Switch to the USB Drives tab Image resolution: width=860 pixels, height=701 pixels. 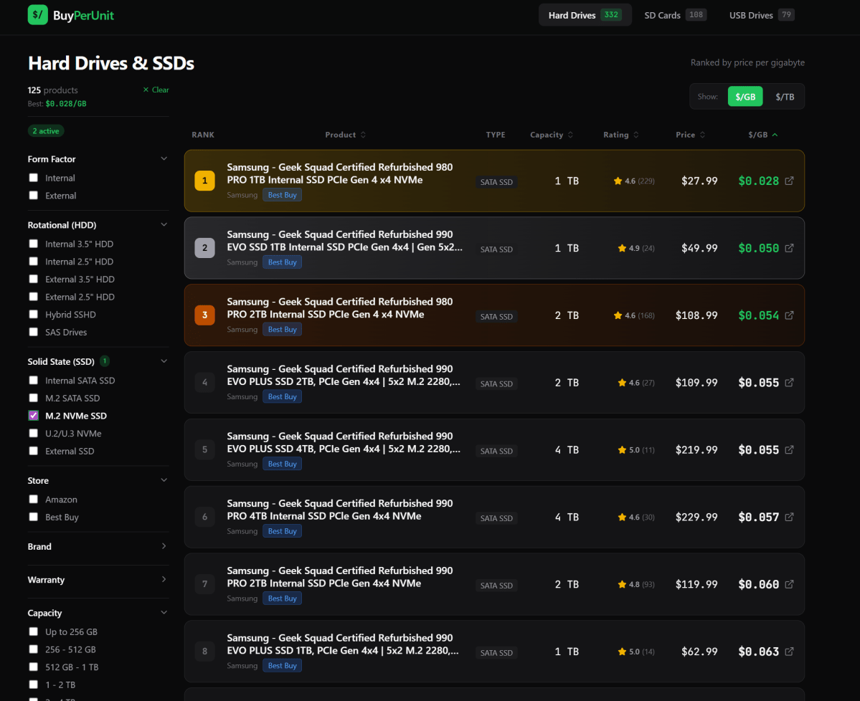tap(760, 15)
